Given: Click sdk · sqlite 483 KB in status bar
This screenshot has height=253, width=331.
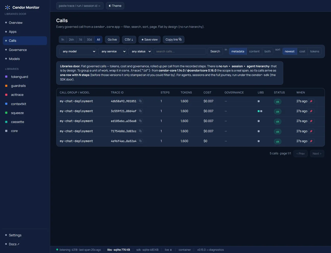Looking at the screenshot, I should click(147, 250).
